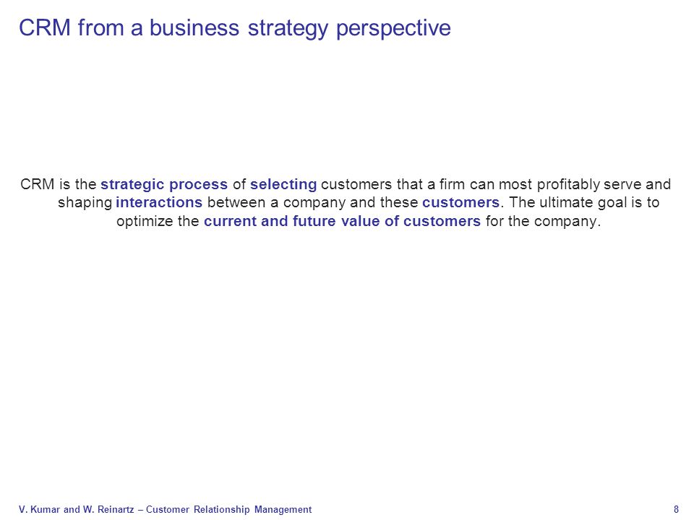Select footer text 'Customer Relationship Management'

point(229,509)
